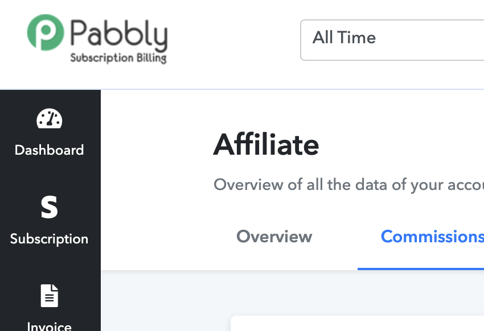
Task: Click the empty sidebar space between Dashboard and Subscription
Action: click(x=50, y=176)
